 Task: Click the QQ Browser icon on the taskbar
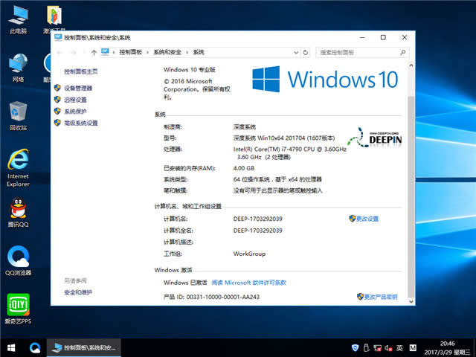[34, 347]
